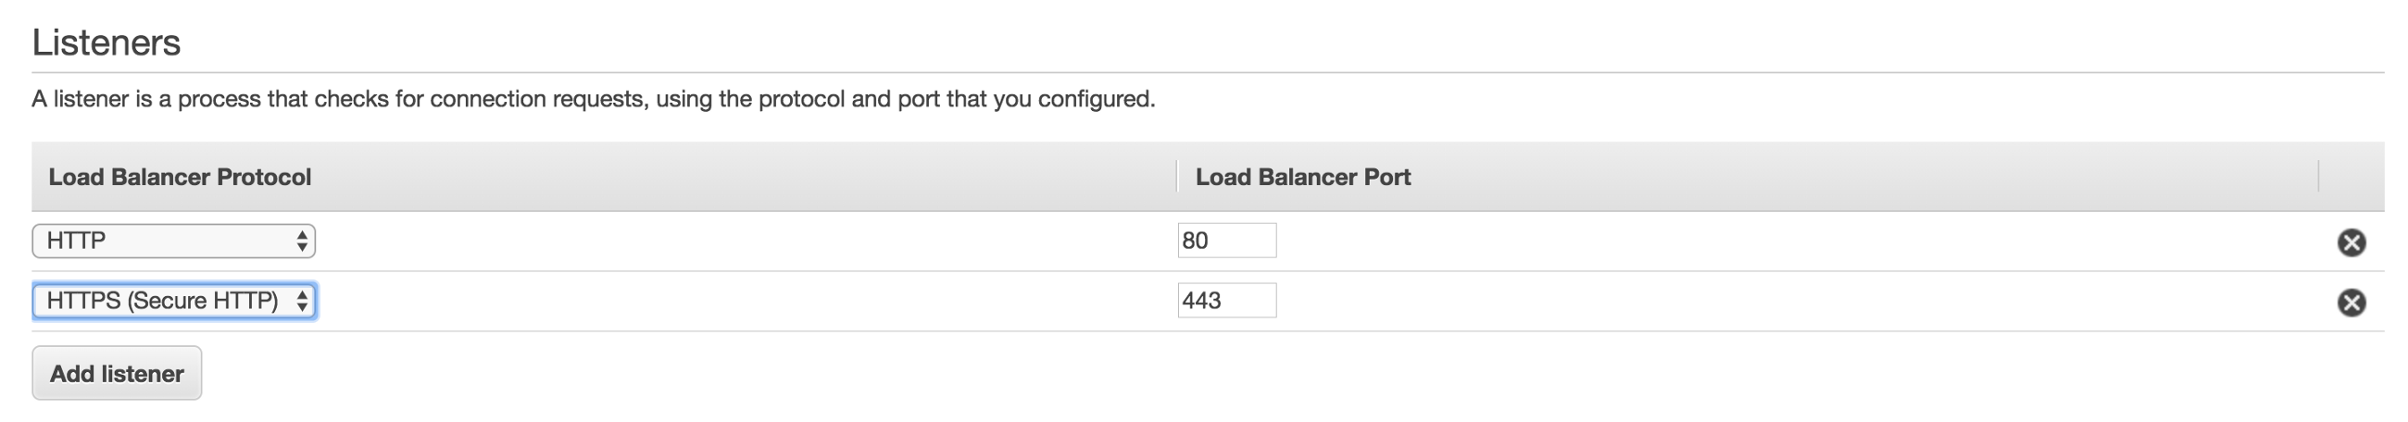Focus the port field containing 443
This screenshot has height=422, width=2408.
(x=1226, y=301)
